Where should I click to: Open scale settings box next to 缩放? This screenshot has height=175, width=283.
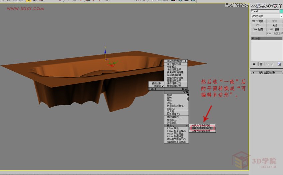coord(188,100)
